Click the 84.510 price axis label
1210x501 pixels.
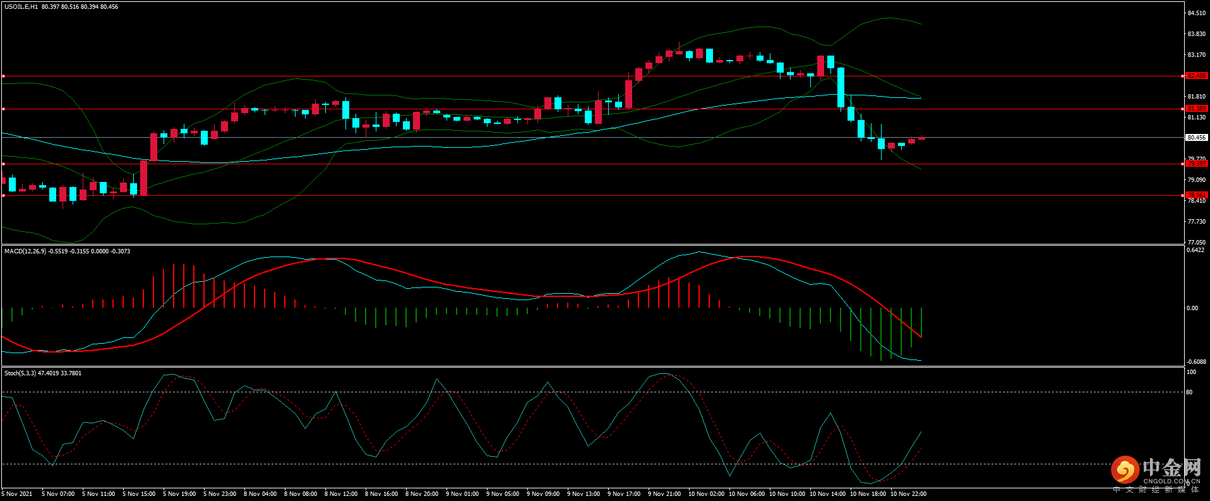[1197, 13]
